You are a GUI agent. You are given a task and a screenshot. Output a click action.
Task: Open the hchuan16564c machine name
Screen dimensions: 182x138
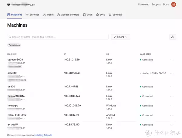(x=16, y=96)
